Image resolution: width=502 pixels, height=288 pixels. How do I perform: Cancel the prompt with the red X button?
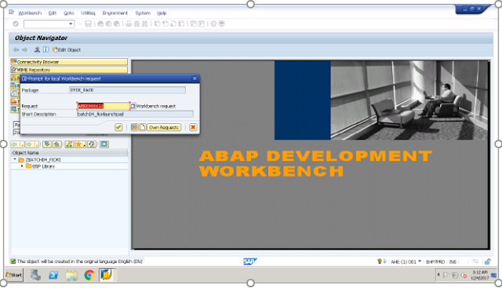tap(193, 127)
